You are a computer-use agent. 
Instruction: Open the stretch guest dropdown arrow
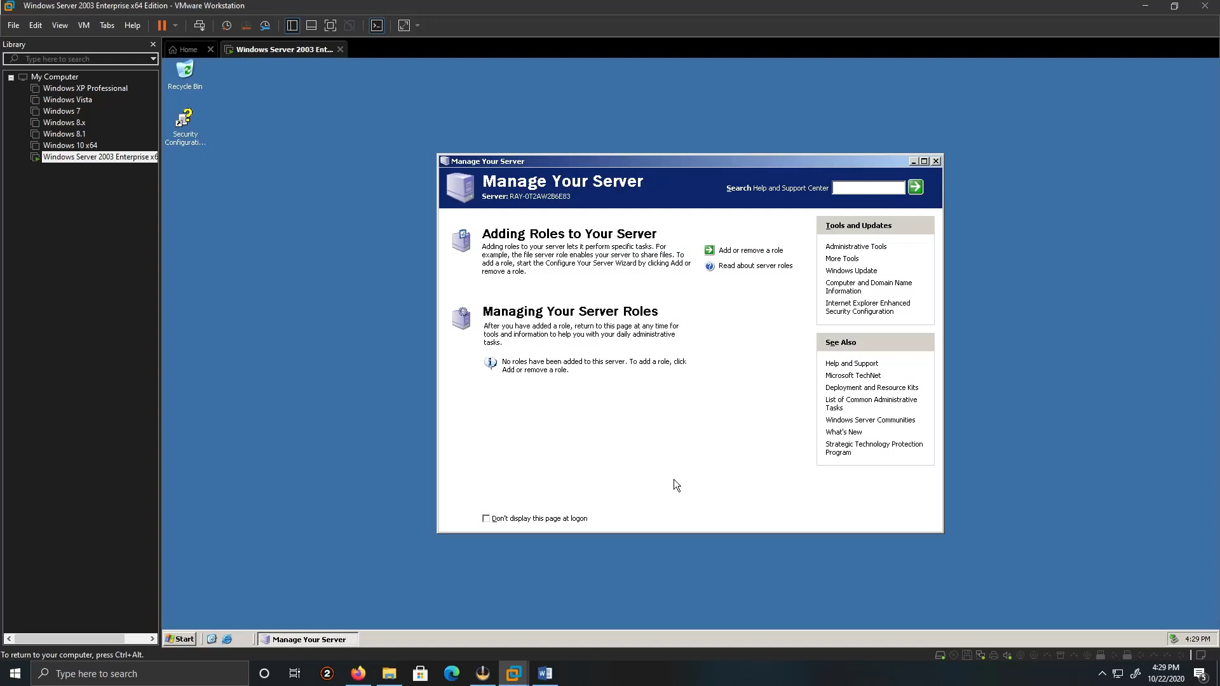click(417, 25)
